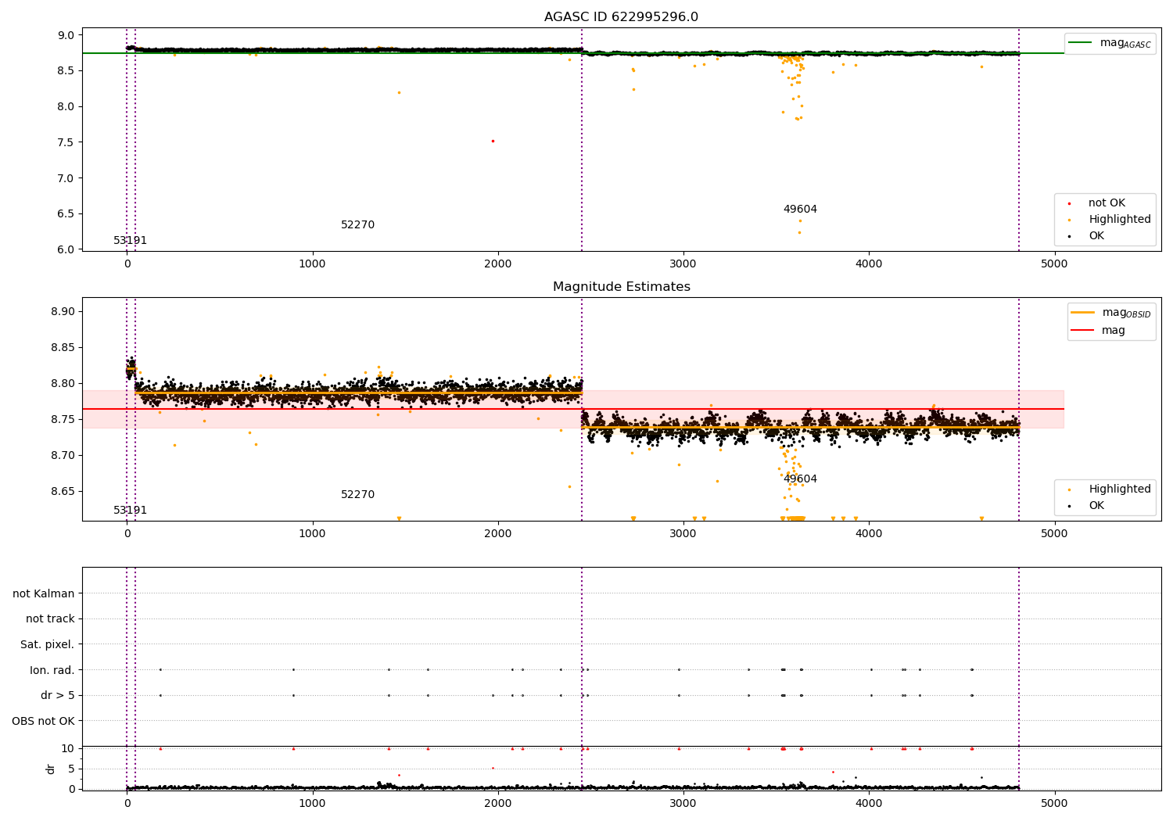Click the 'not Kalman' axis label
The image size is (1173, 821).
coord(44,593)
